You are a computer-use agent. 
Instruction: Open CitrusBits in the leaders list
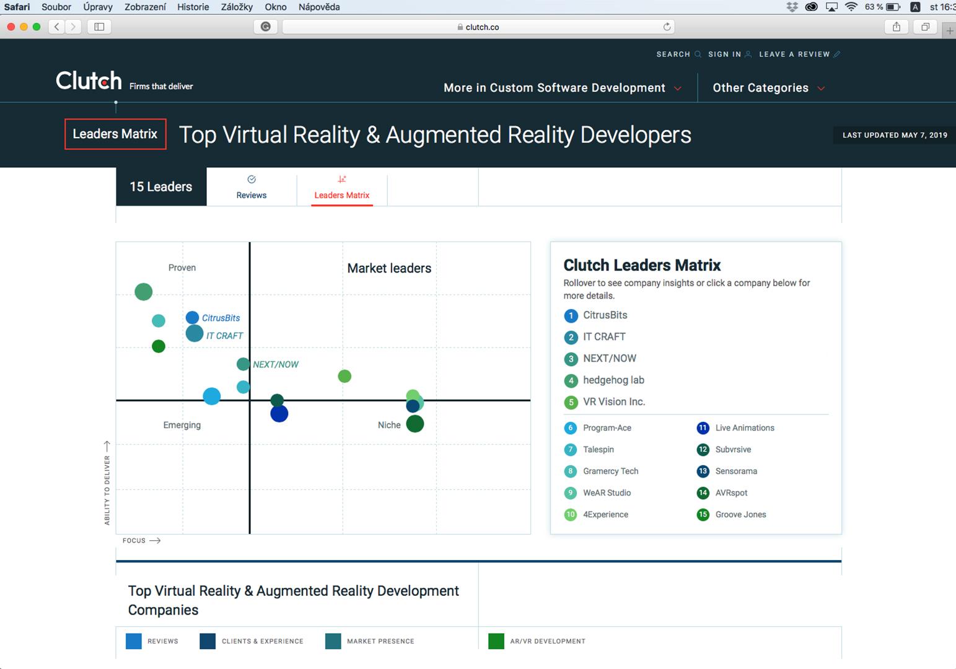click(605, 315)
